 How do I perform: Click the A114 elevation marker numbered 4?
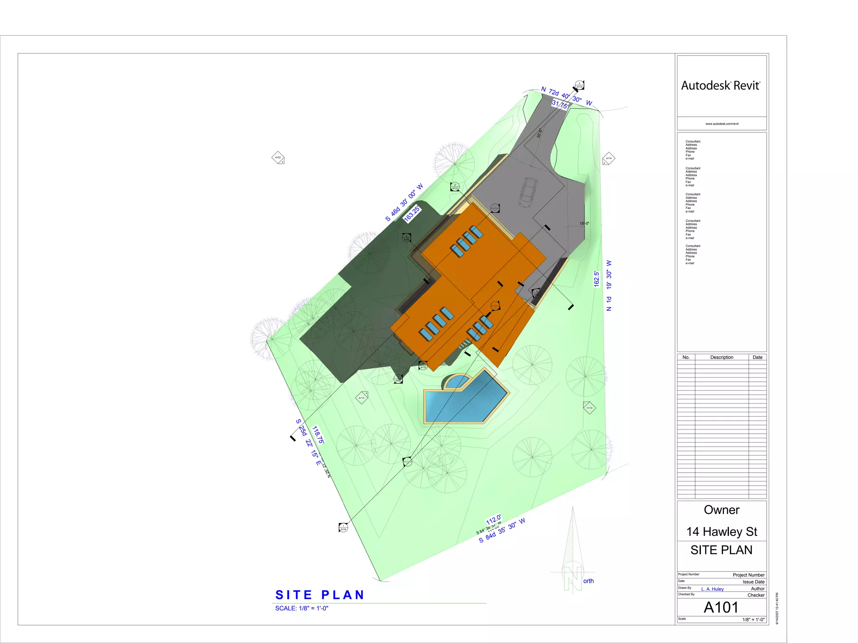[x=362, y=397]
